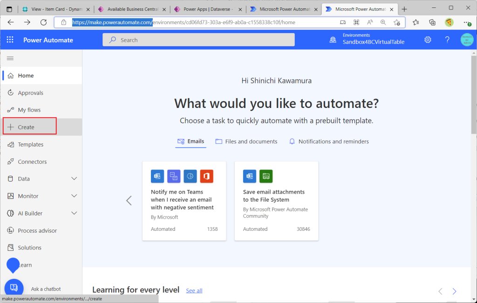The image size is (477, 303).
Task: Open Home in the left navigation
Action: (41, 75)
